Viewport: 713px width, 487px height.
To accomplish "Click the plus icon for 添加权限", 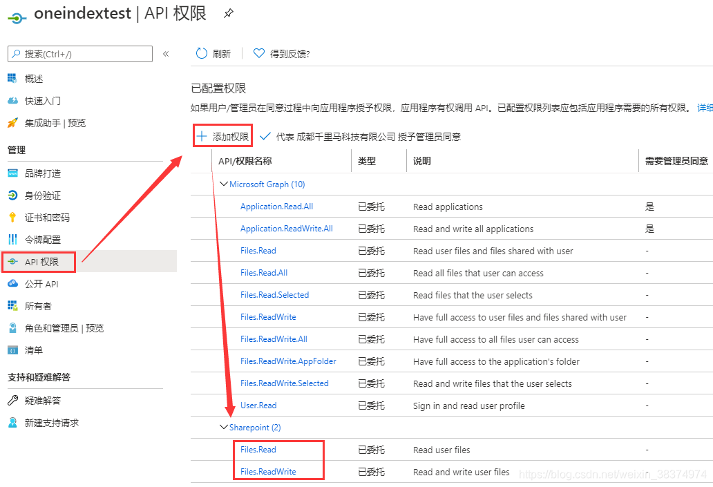I will [202, 136].
